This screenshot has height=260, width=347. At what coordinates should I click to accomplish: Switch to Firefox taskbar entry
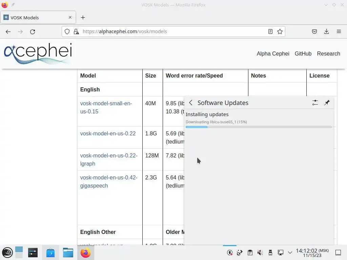(x=86, y=253)
